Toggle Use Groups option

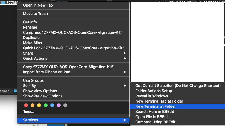[73, 80]
